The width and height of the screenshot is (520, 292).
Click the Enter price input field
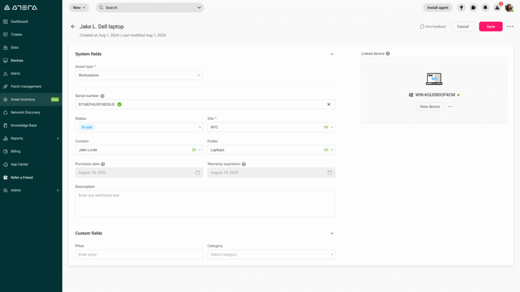[139, 254]
